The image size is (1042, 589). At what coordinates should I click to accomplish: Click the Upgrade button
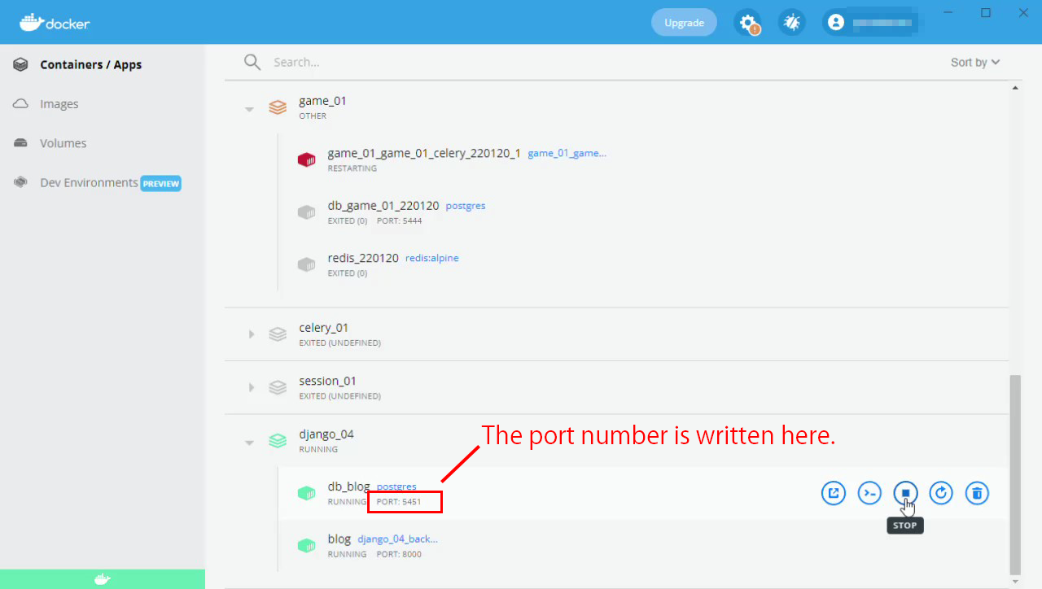point(684,23)
